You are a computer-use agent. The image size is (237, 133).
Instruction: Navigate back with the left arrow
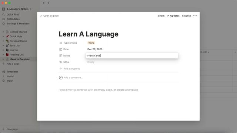click(44, 3)
